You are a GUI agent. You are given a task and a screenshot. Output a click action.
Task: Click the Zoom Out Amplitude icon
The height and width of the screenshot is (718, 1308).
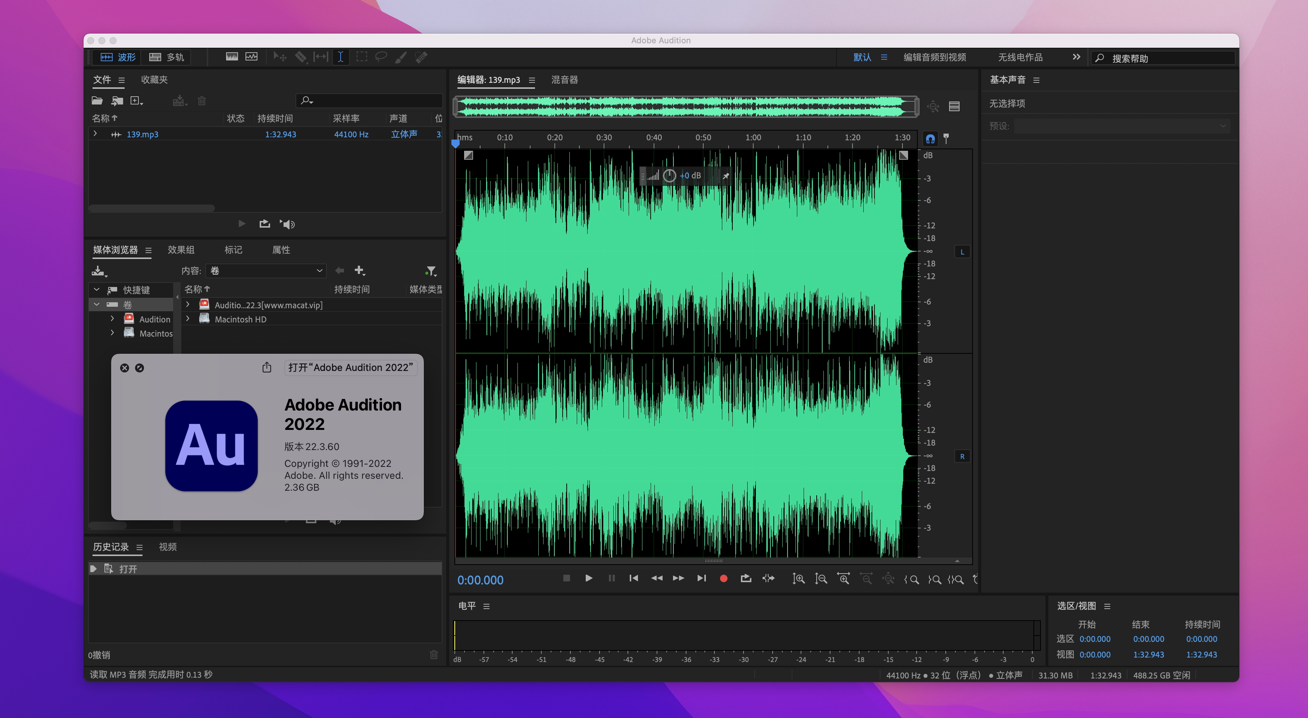(820, 579)
